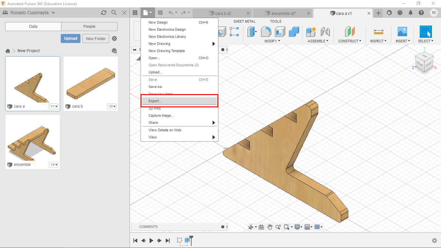Choose Capture Image menu entry
441x248 pixels.
[179, 115]
